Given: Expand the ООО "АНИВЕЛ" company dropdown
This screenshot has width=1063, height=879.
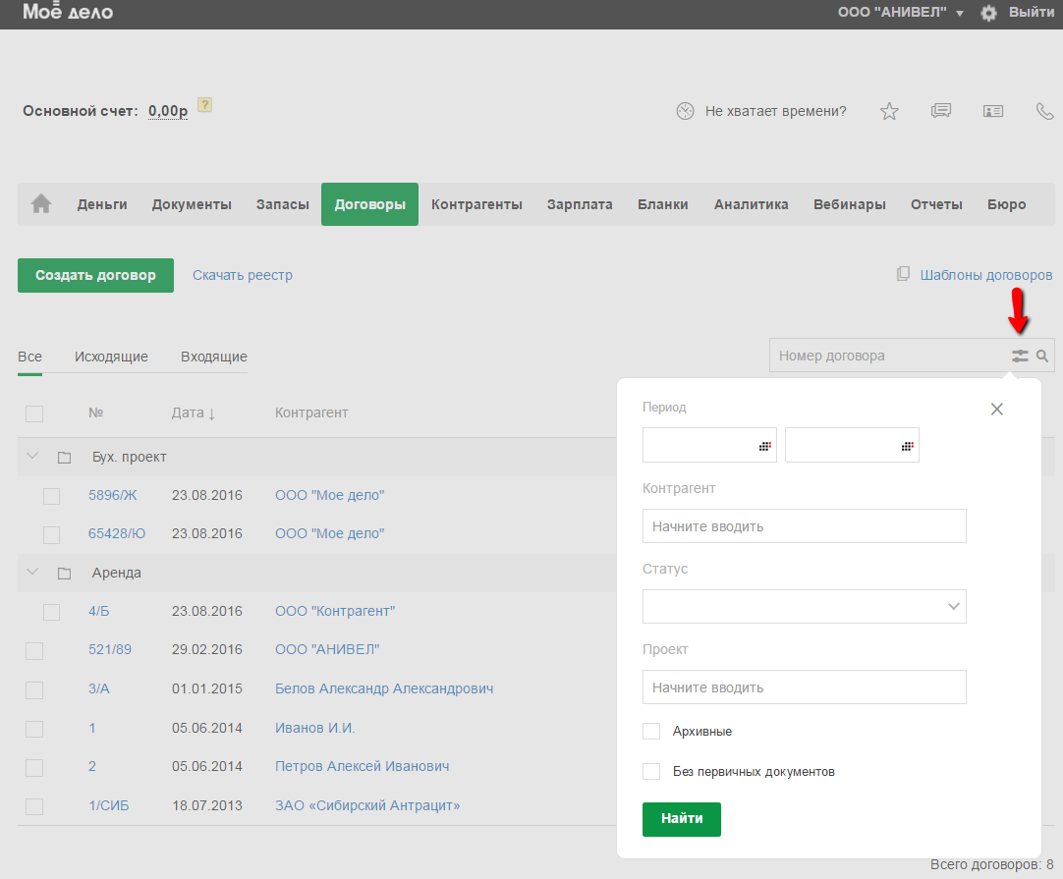Looking at the screenshot, I should (959, 13).
